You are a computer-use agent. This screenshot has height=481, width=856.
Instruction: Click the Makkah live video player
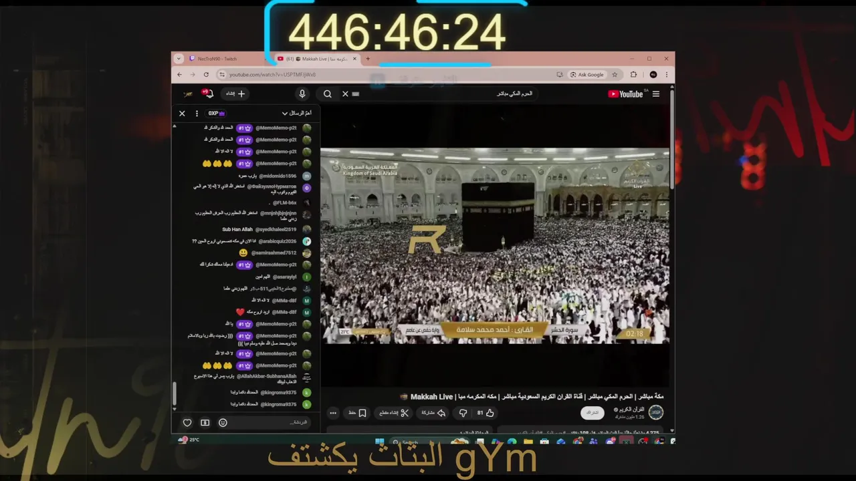(495, 246)
